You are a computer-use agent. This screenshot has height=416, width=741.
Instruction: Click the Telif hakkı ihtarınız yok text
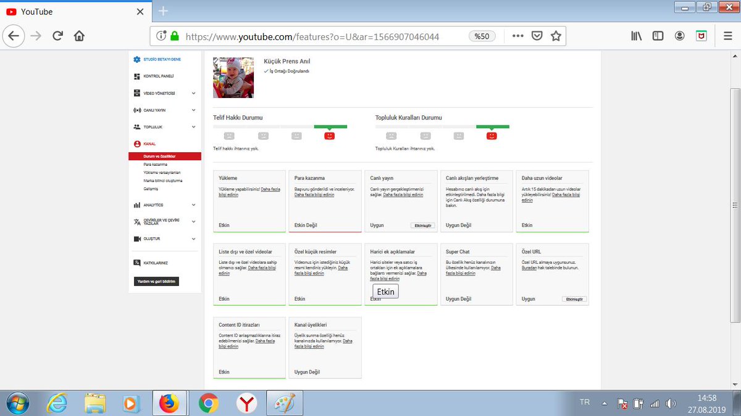tap(235, 149)
